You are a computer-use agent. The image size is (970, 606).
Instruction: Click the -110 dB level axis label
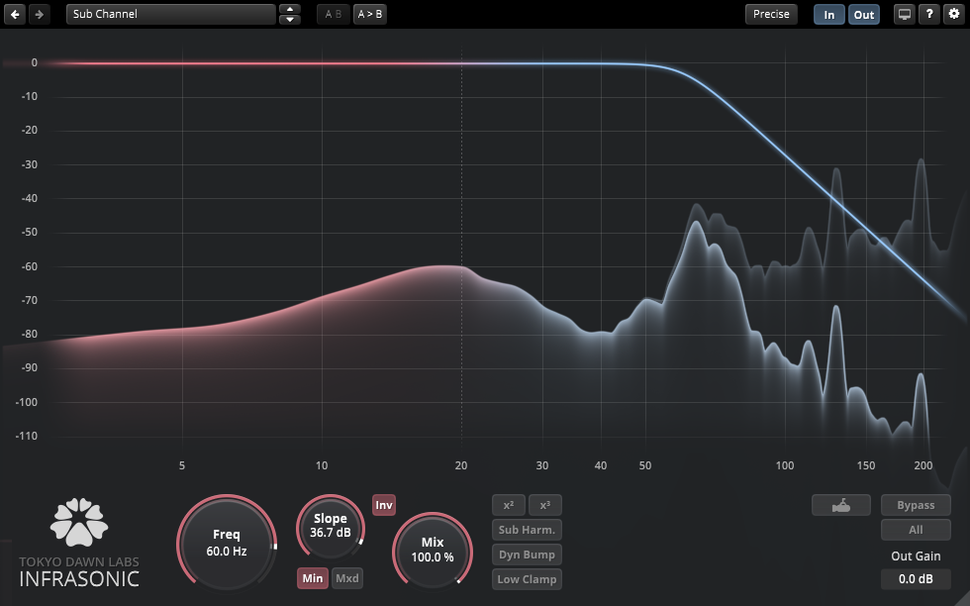[27, 436]
